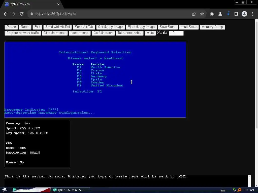
Task: Open the Chrome Labs flask icon
Action: (220, 14)
